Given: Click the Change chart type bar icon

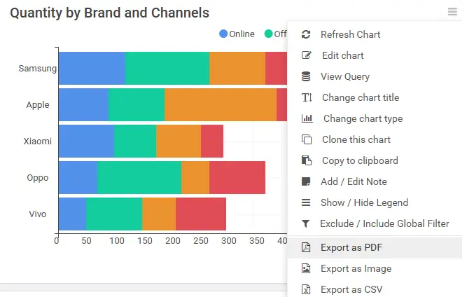Looking at the screenshot, I should click(x=307, y=118).
